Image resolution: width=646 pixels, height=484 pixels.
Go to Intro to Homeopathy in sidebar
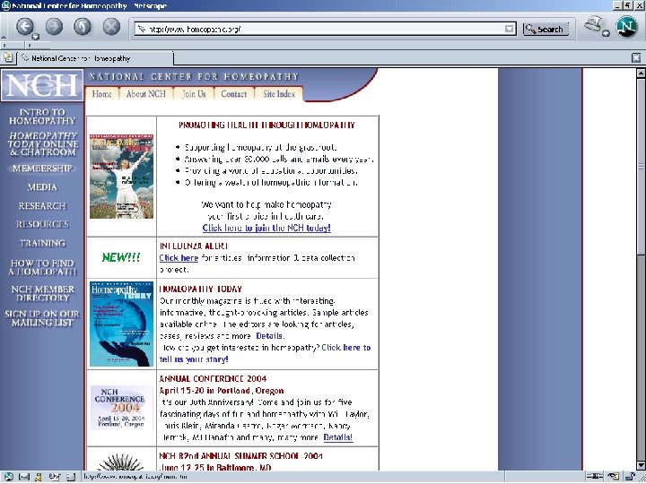[42, 117]
